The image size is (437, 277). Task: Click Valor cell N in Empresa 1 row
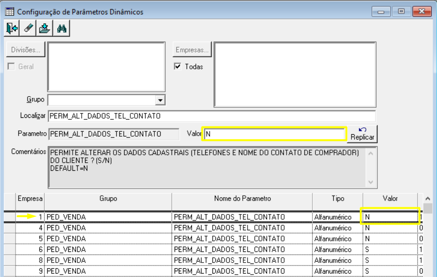click(390, 217)
